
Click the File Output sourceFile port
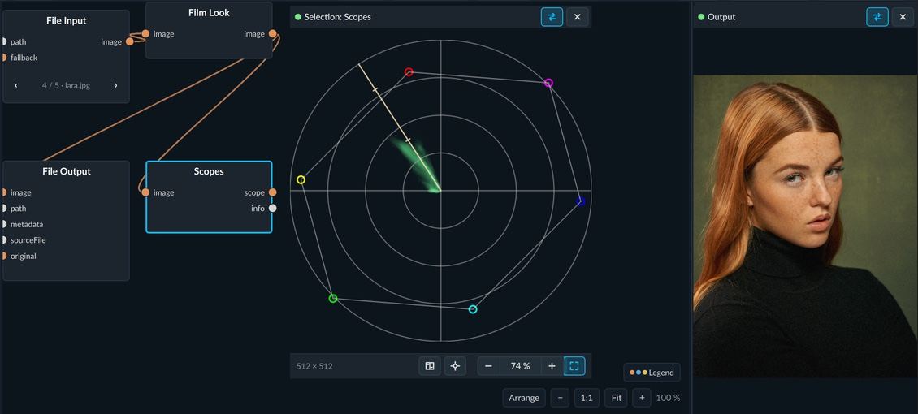(x=3, y=239)
